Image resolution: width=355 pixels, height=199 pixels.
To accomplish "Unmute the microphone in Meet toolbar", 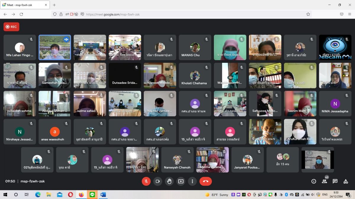I will click(x=146, y=181).
